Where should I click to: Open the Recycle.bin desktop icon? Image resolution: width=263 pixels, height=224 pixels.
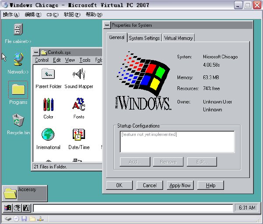(18, 120)
